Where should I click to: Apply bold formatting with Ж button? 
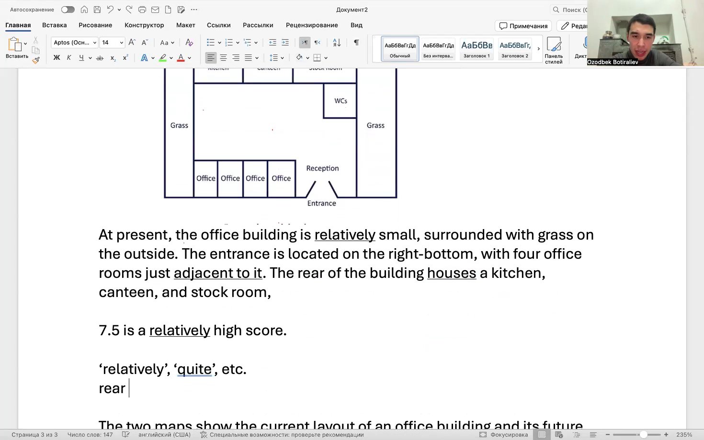click(57, 58)
